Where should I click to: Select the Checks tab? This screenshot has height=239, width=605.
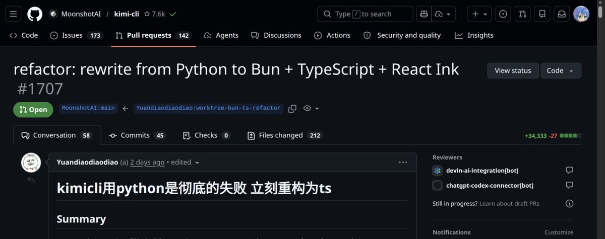[x=206, y=135]
